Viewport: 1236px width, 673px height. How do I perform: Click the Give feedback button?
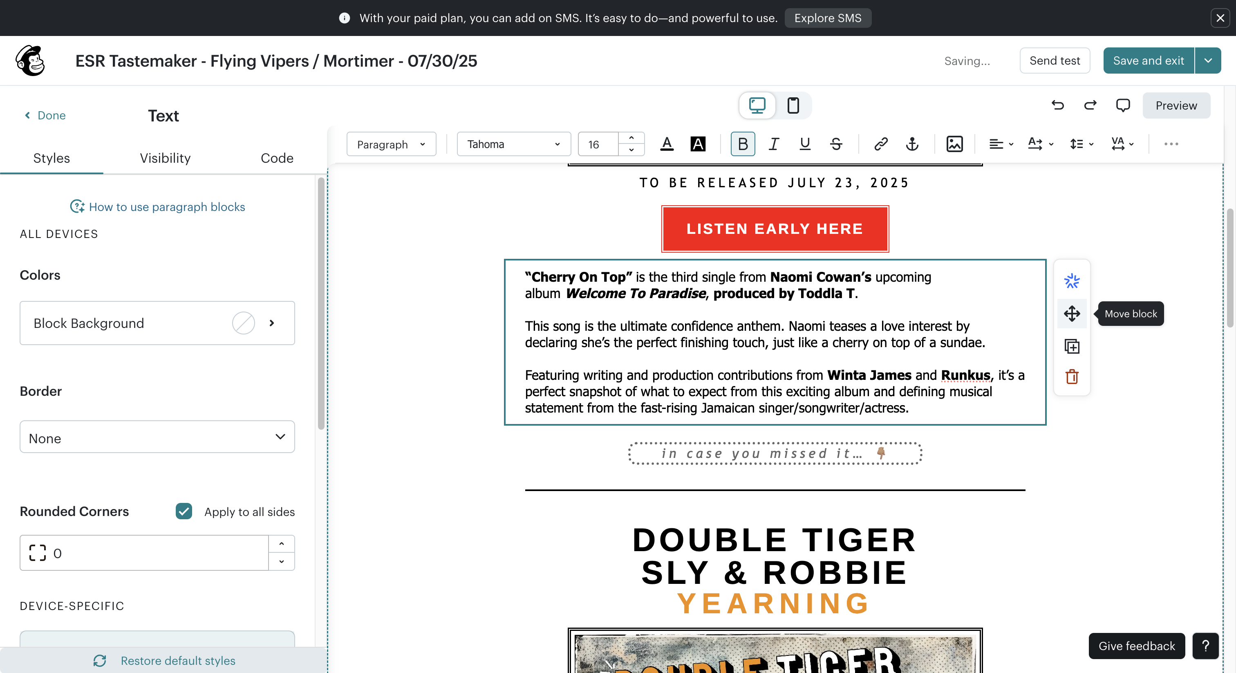(x=1137, y=646)
